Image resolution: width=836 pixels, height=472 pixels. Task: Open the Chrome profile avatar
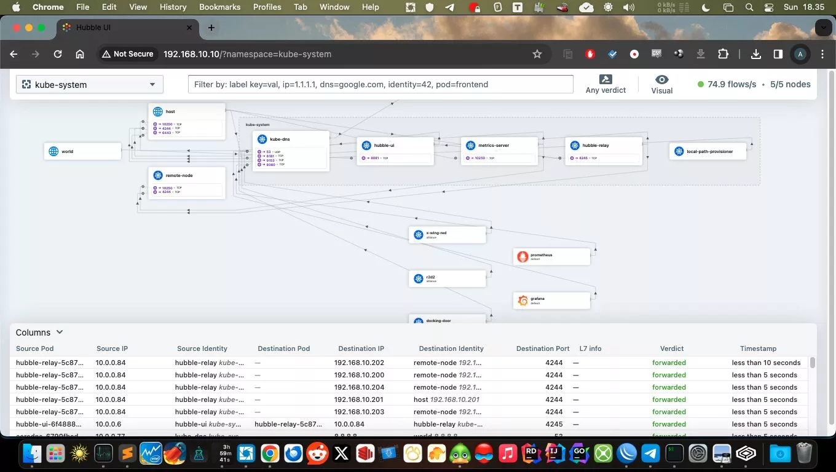(800, 54)
